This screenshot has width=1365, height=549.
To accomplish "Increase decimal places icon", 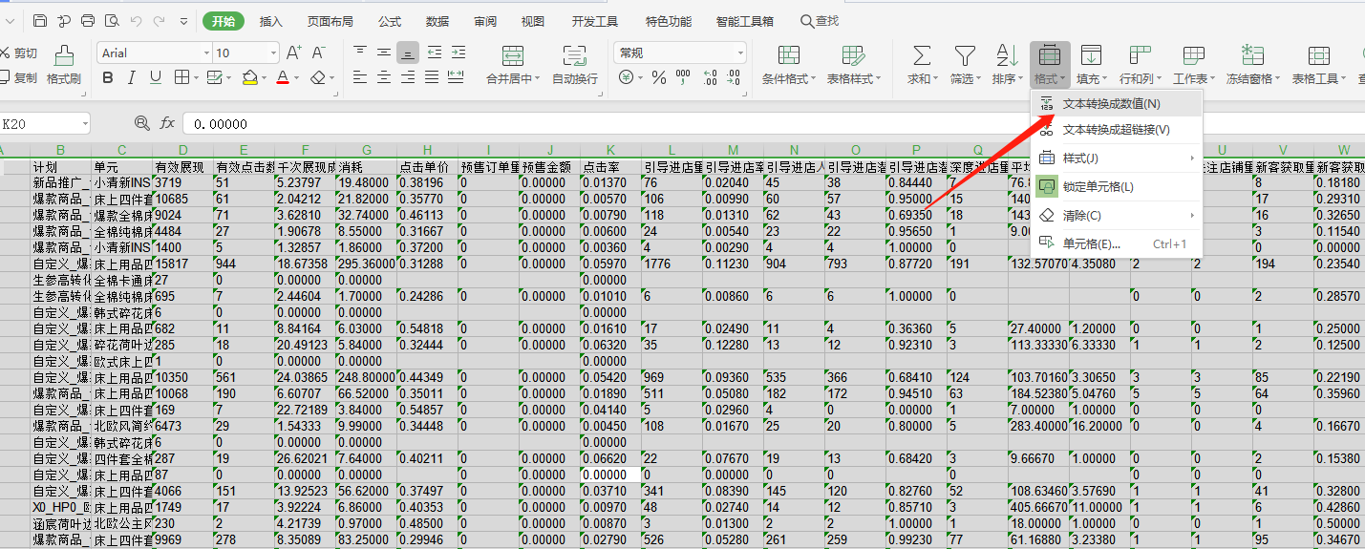I will [x=710, y=78].
